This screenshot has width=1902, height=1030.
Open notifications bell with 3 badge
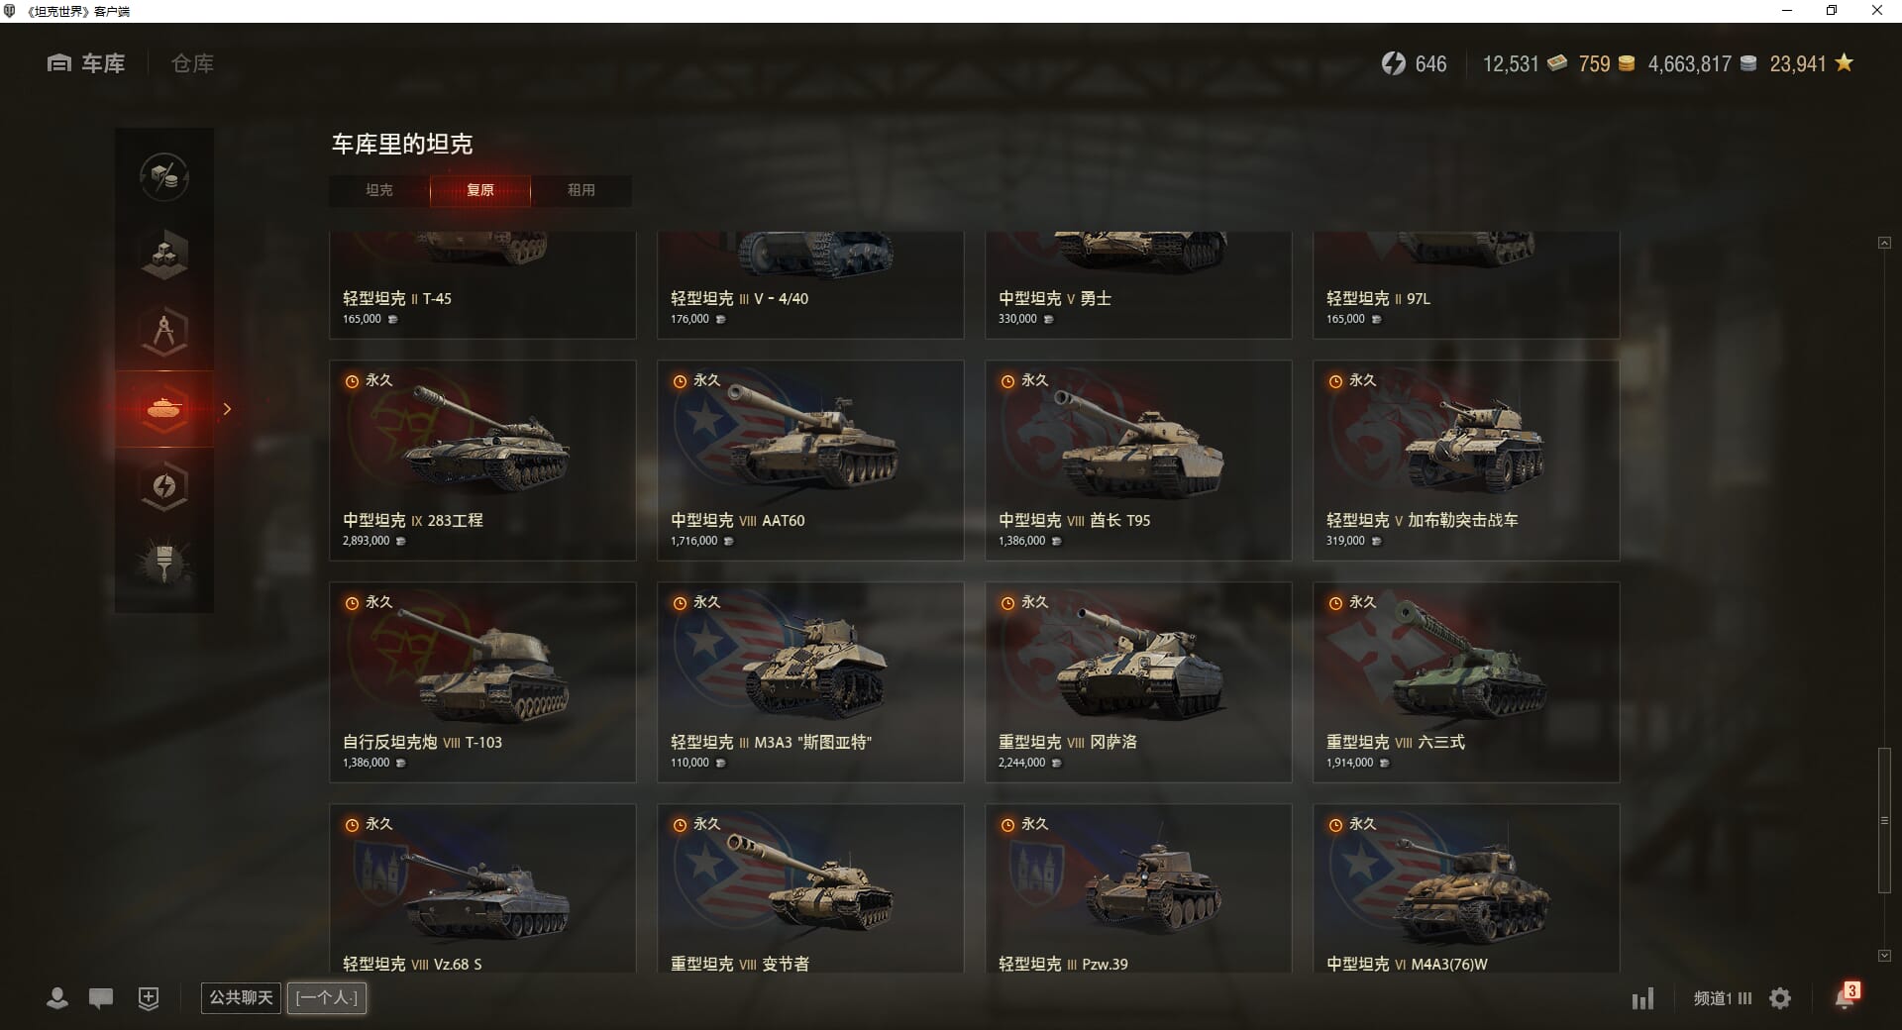tap(1846, 996)
